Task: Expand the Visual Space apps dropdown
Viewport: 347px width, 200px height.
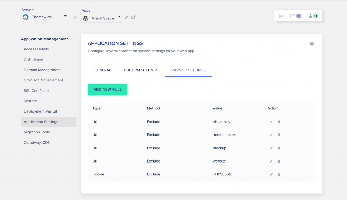Action: click(x=119, y=16)
